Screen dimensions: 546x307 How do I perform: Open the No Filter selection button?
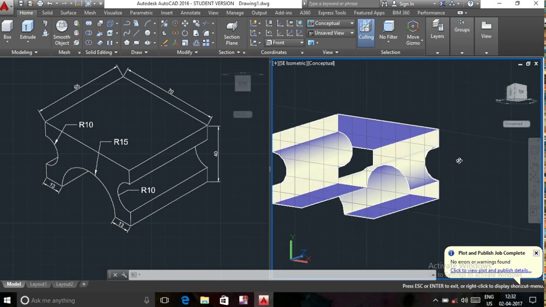point(388,31)
